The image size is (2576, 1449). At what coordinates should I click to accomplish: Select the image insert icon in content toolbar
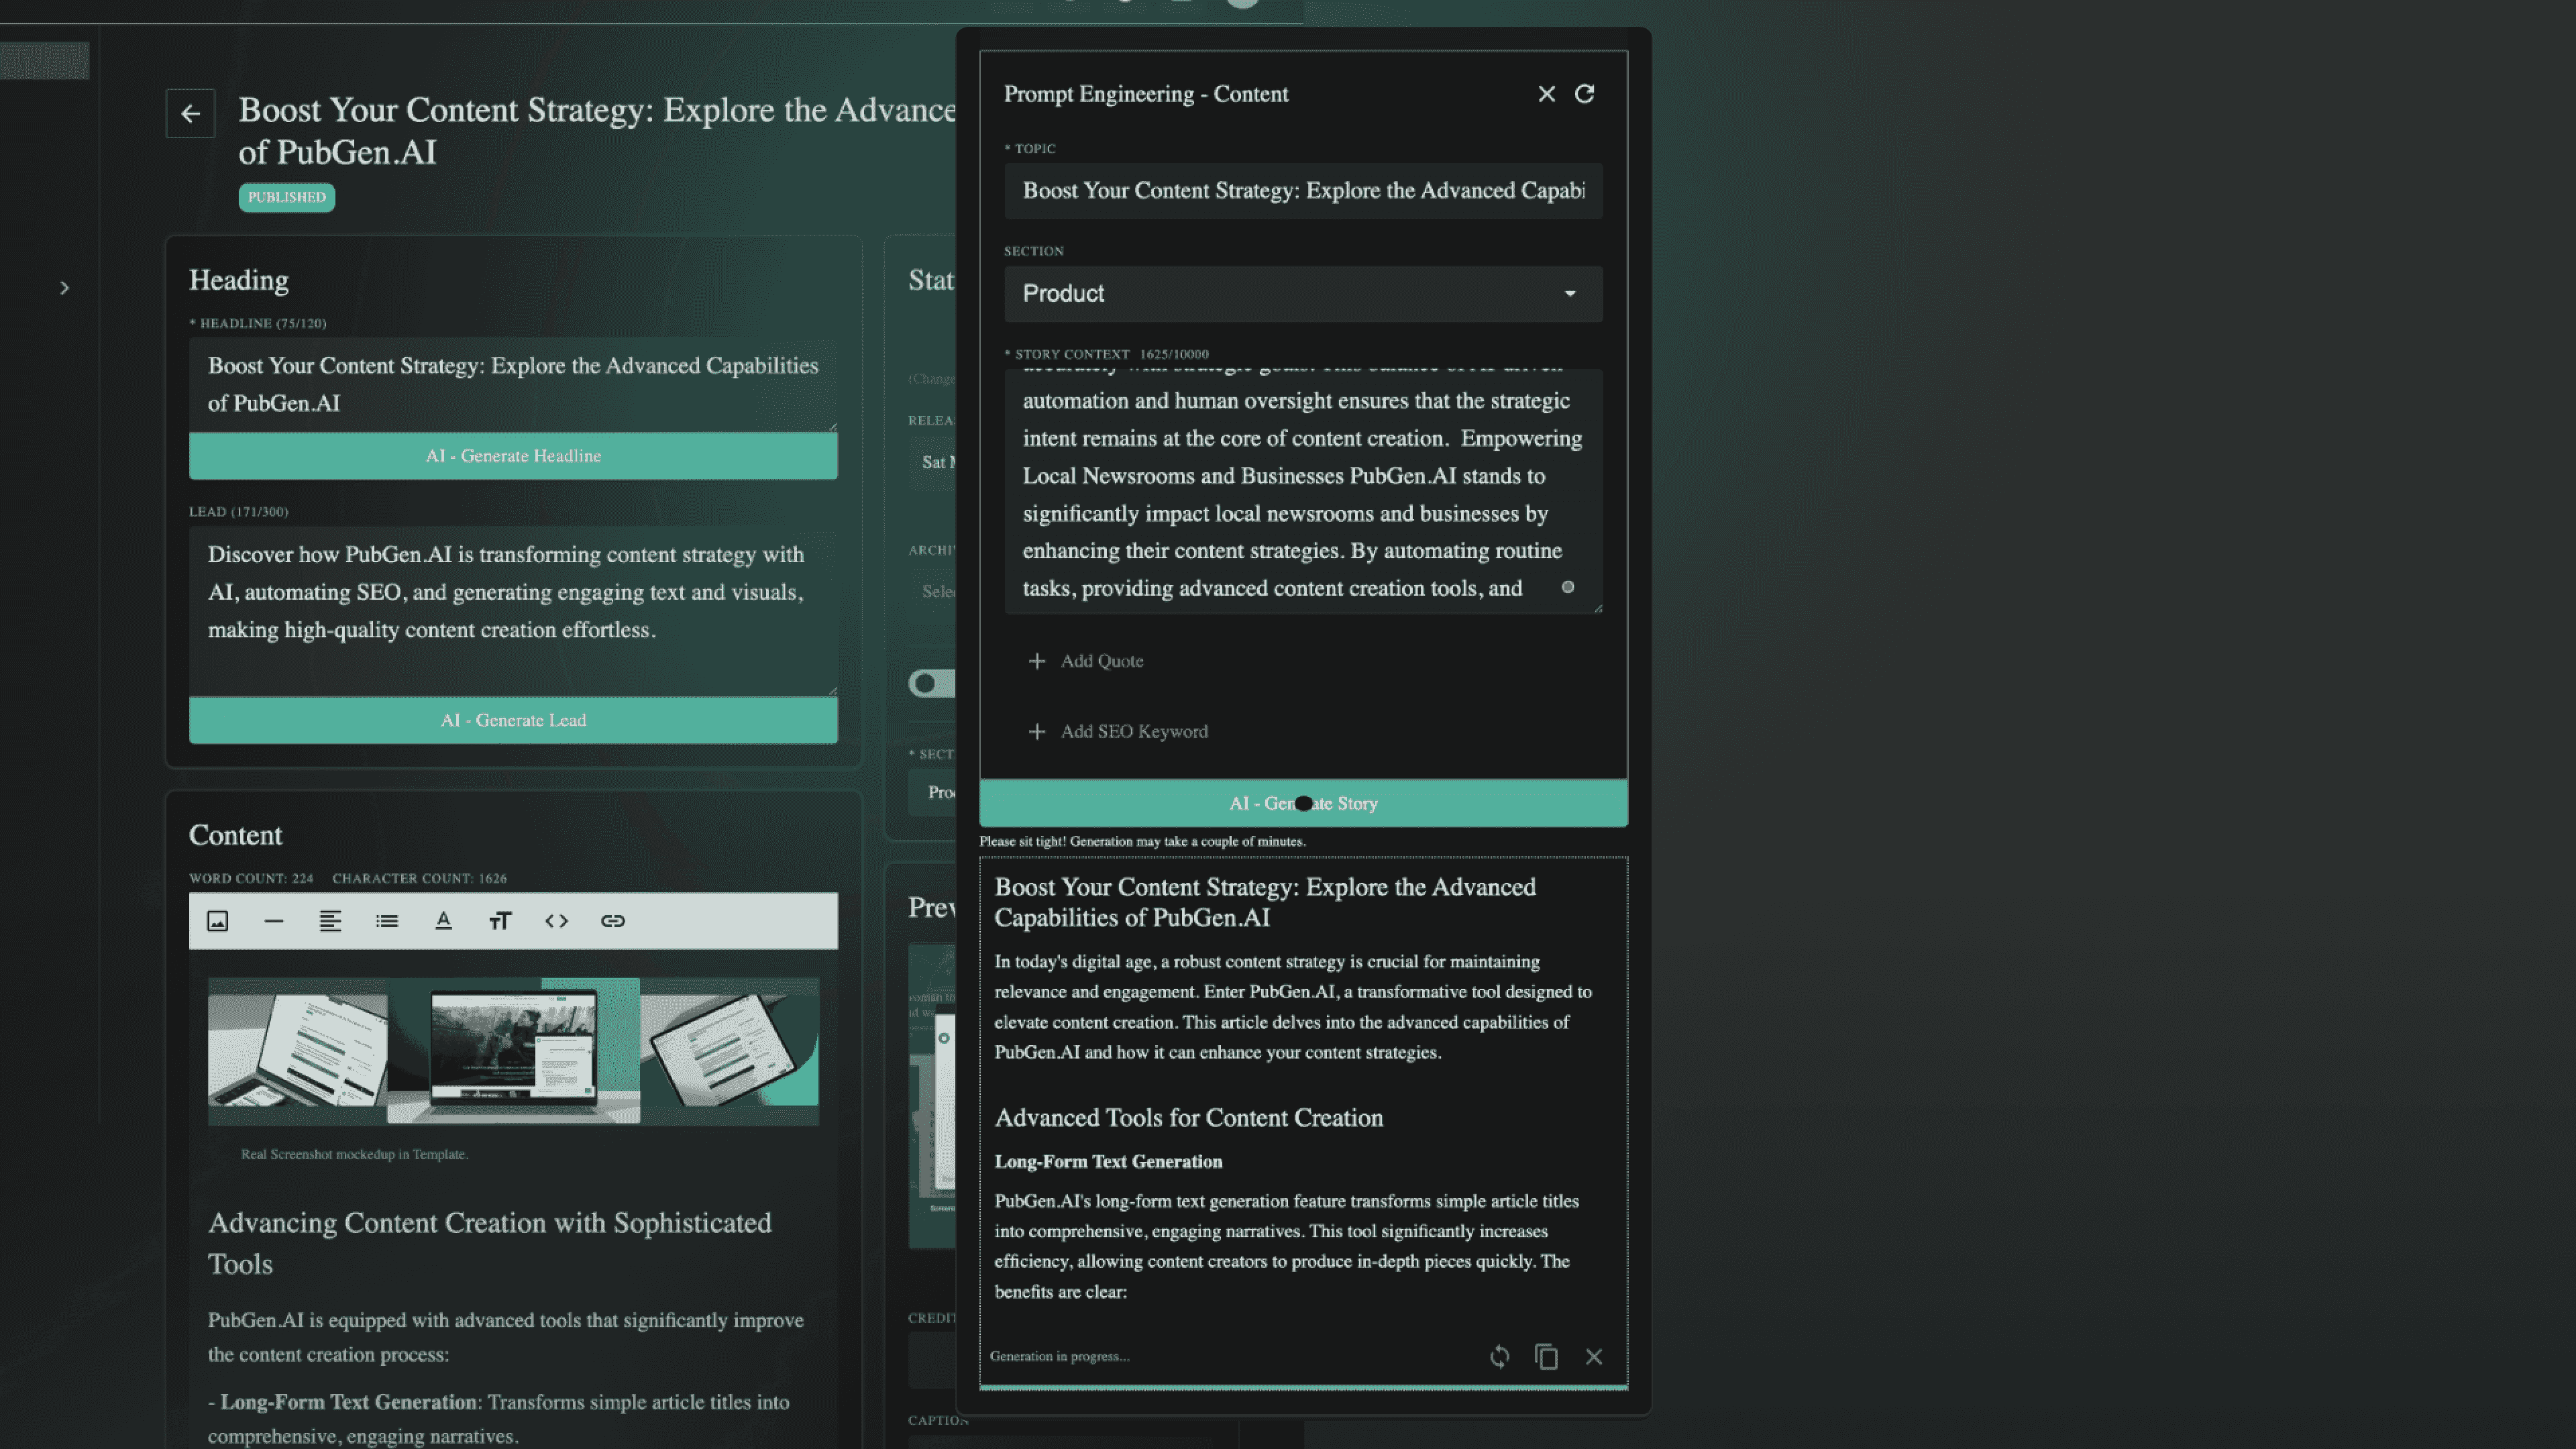click(x=217, y=918)
